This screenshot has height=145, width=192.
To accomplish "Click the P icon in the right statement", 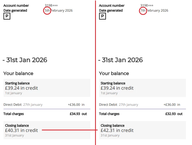I will [102, 16].
